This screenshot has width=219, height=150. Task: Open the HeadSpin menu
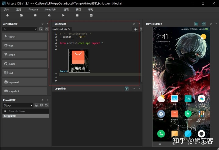[x=51, y=9]
